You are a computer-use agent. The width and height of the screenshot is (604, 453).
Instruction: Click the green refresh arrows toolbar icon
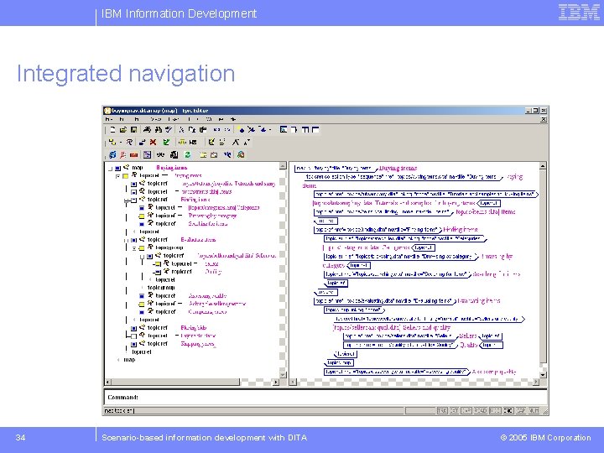click(188, 155)
